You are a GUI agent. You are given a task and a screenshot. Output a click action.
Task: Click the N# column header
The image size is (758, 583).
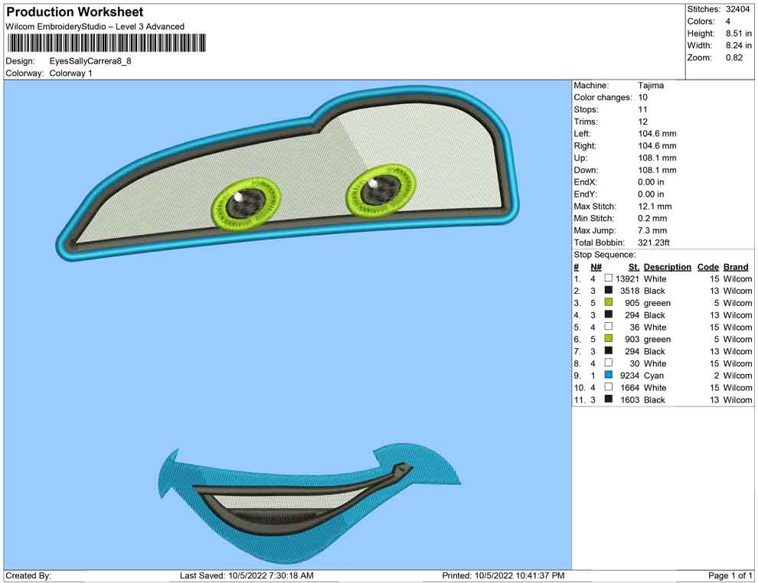pos(596,267)
